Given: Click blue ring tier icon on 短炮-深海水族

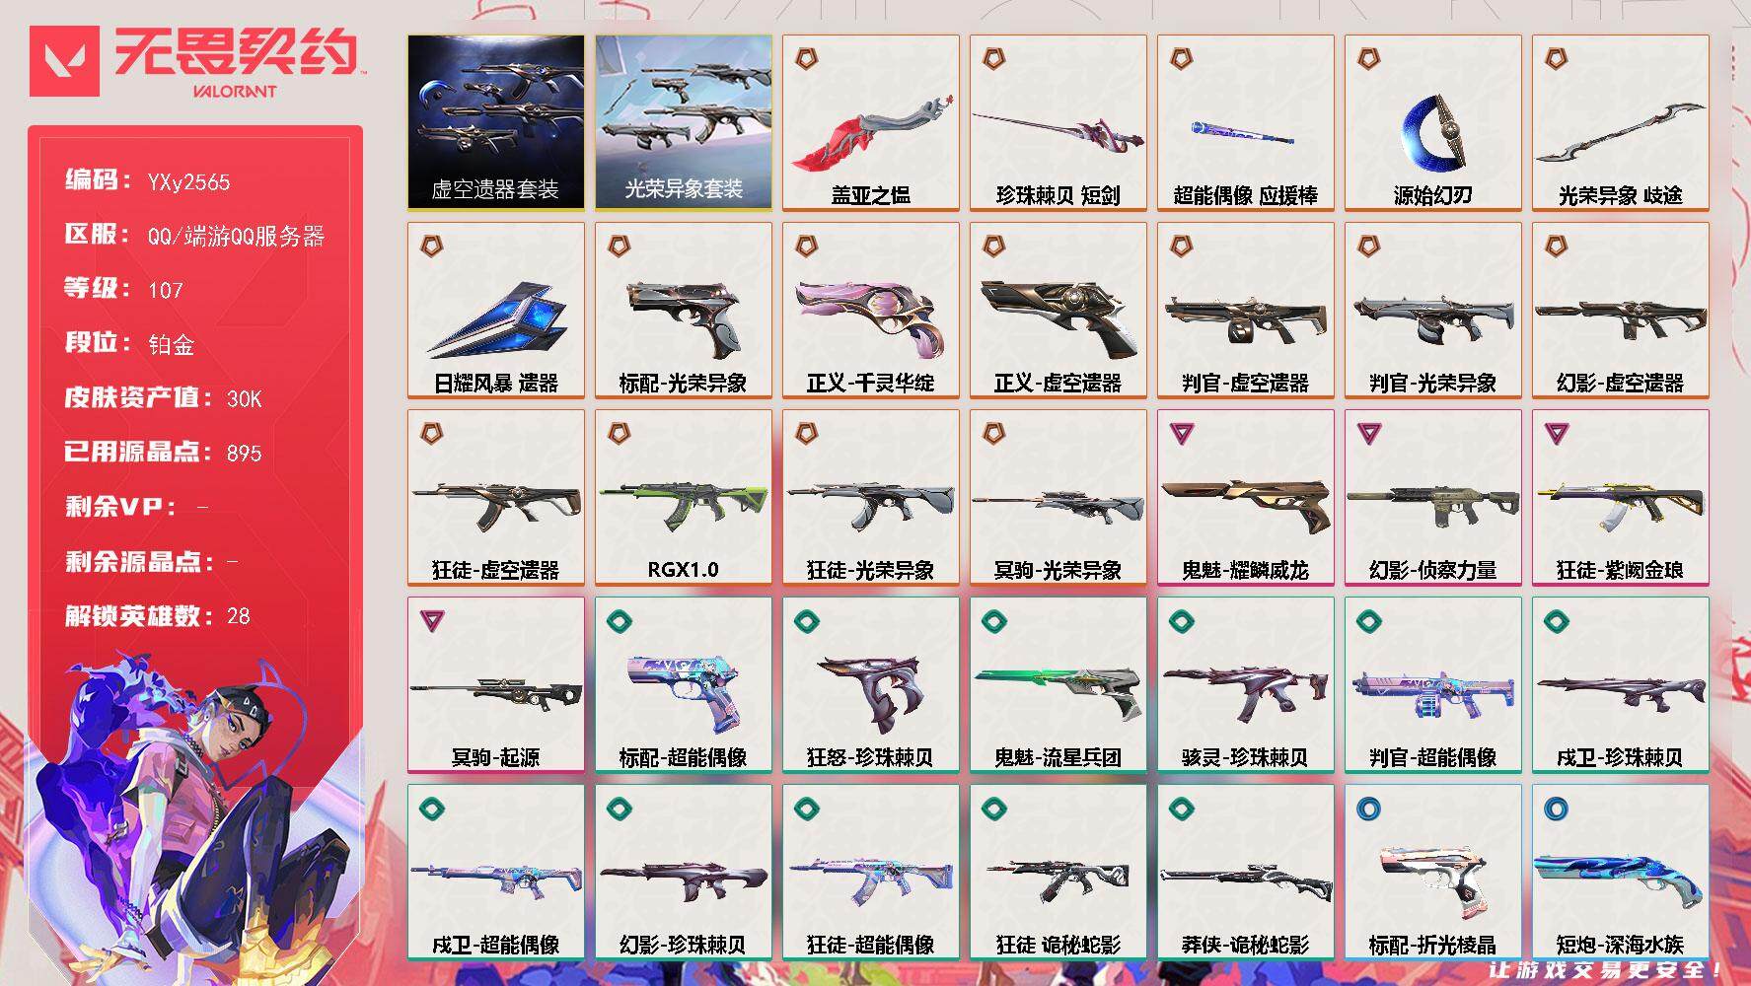Looking at the screenshot, I should pos(1555,809).
